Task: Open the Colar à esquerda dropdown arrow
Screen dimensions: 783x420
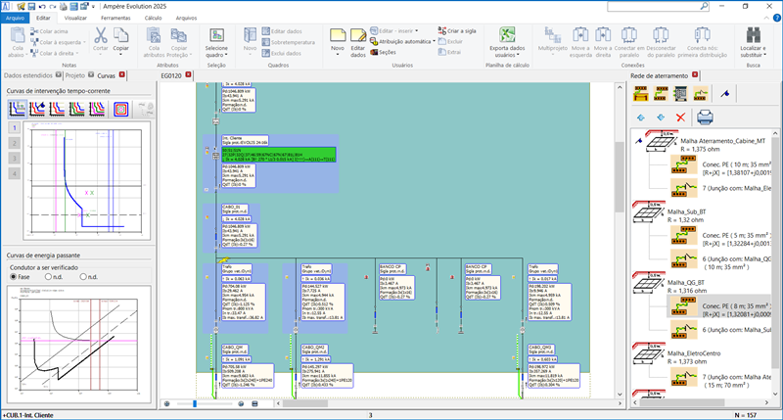Action: click(x=84, y=42)
